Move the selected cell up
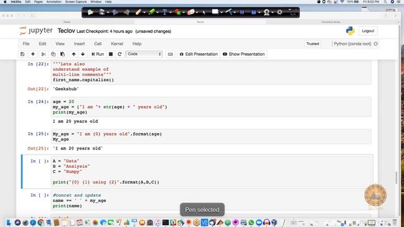 [x=74, y=54]
